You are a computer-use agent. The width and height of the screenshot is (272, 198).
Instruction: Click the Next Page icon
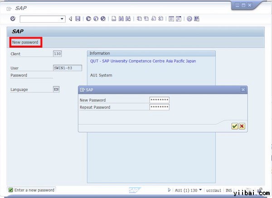[154, 19]
